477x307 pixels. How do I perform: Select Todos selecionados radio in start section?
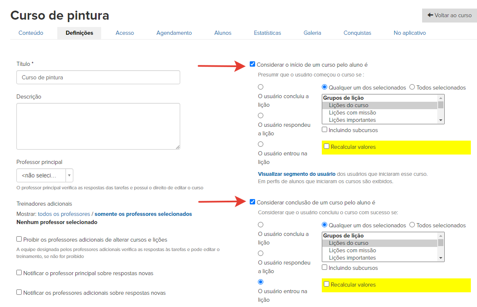412,87
